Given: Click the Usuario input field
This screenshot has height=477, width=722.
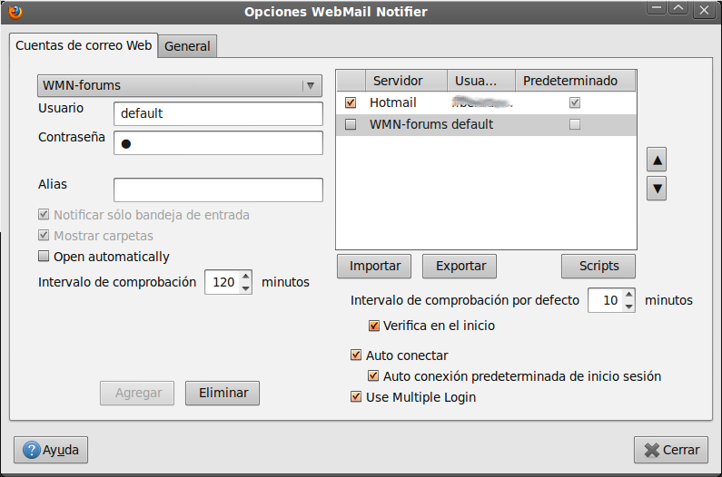Looking at the screenshot, I should click(218, 113).
